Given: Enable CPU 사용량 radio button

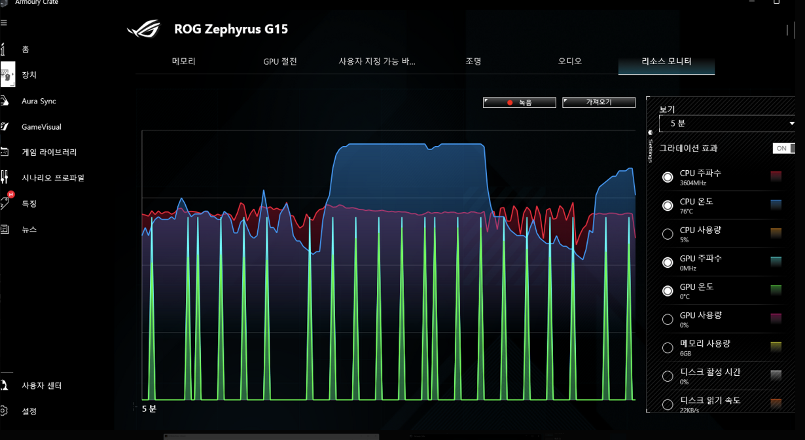Looking at the screenshot, I should pyautogui.click(x=668, y=234).
